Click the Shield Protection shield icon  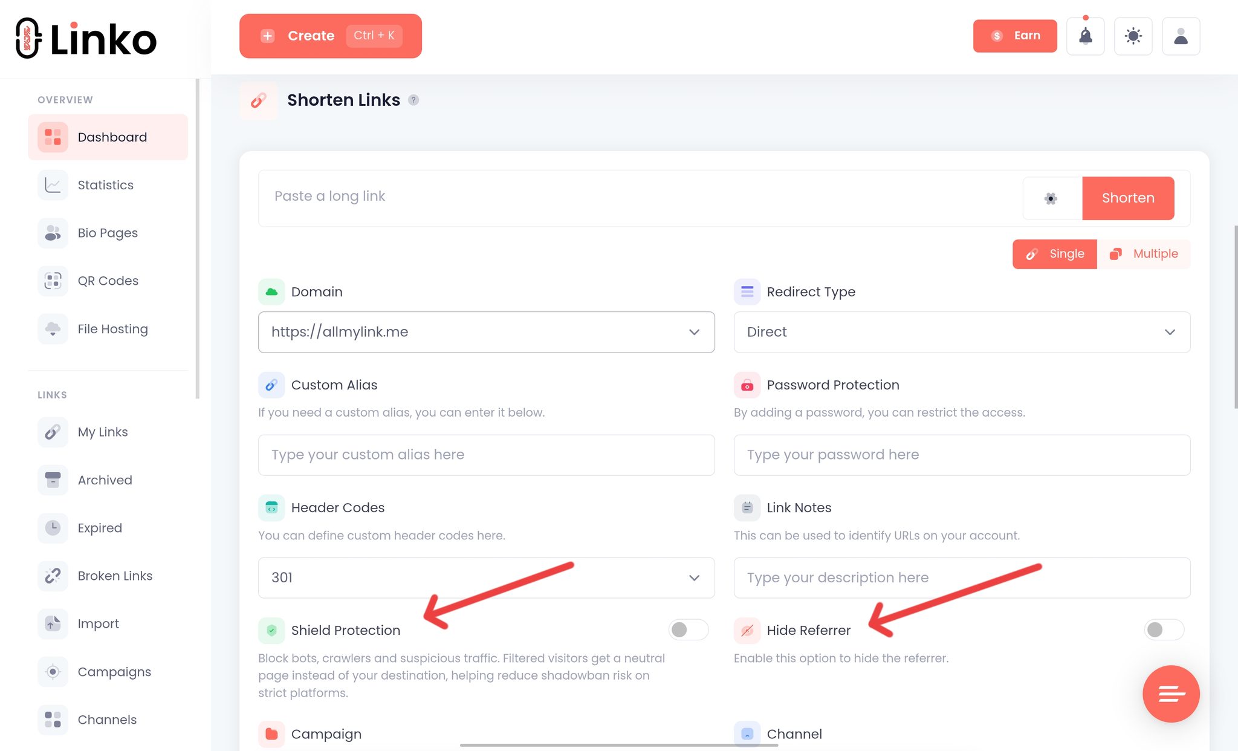pos(271,631)
